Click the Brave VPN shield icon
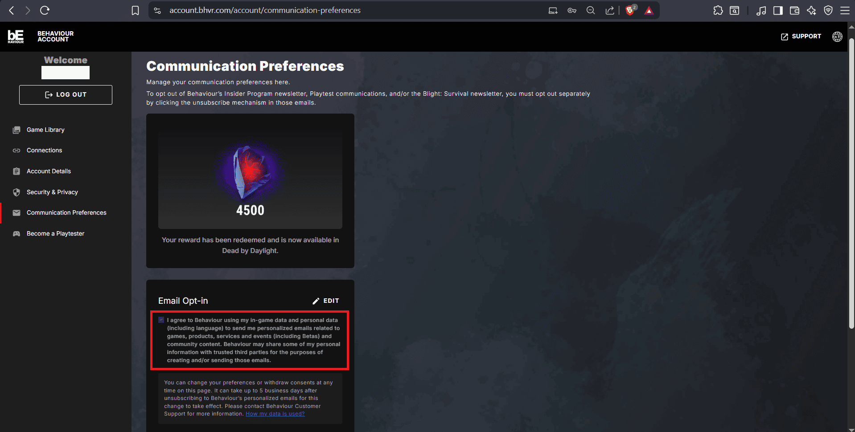The height and width of the screenshot is (432, 855). coord(828,10)
